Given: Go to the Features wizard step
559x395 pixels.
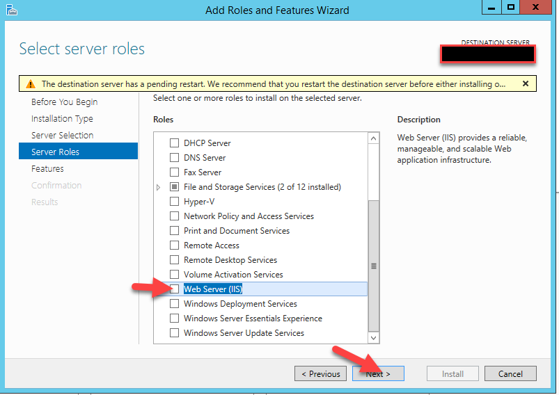Looking at the screenshot, I should click(x=47, y=169).
